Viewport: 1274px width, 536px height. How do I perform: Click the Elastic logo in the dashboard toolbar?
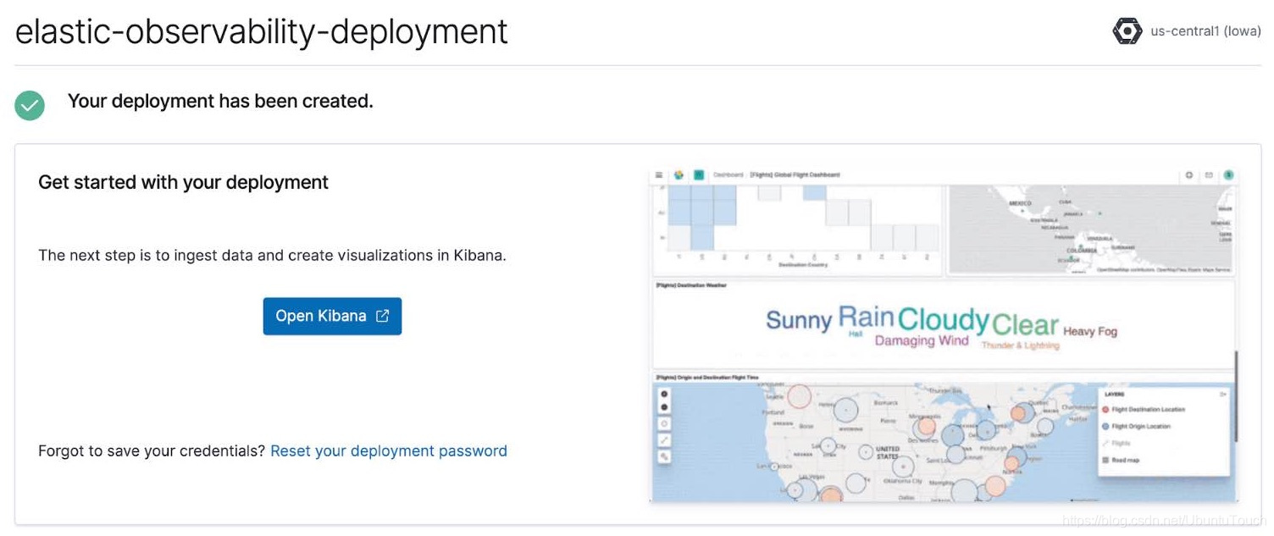tap(679, 174)
